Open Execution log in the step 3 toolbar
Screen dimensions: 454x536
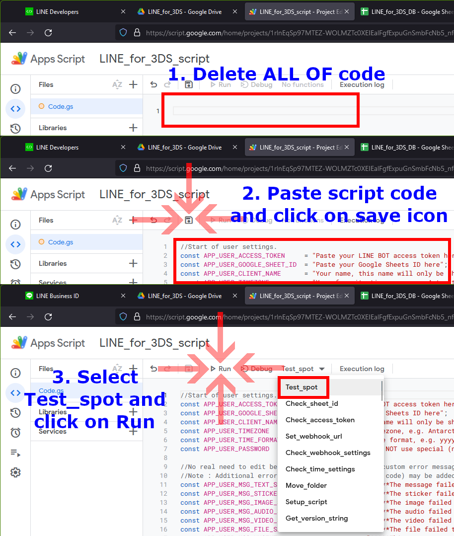pos(362,369)
